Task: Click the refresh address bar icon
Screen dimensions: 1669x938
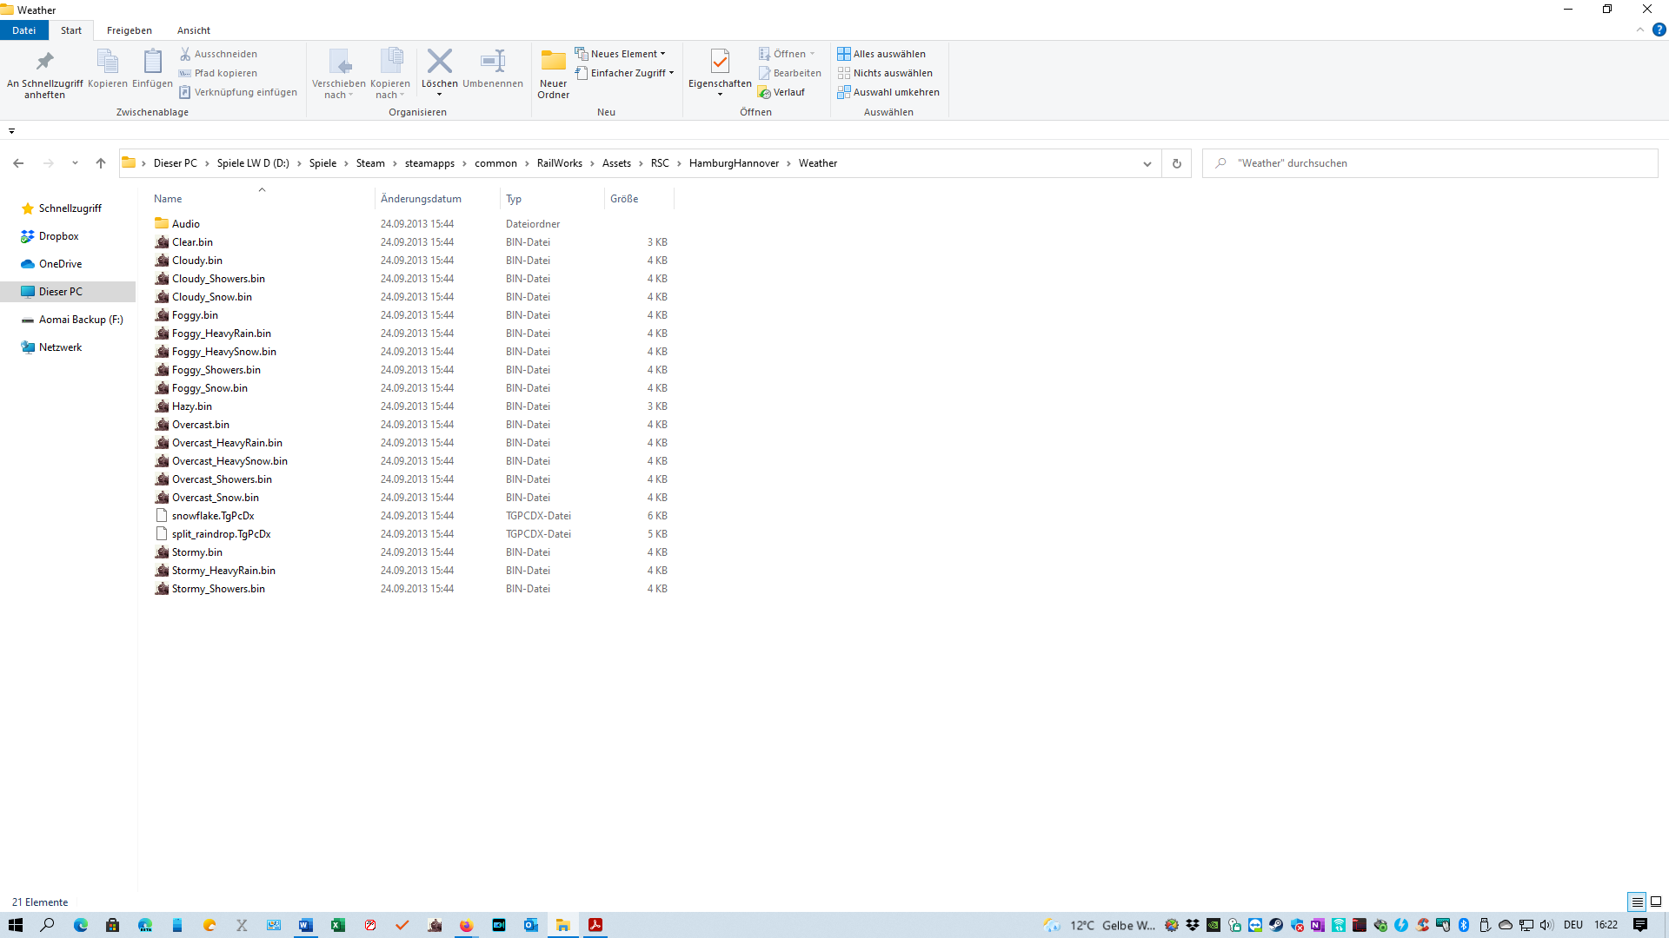Action: point(1176,163)
